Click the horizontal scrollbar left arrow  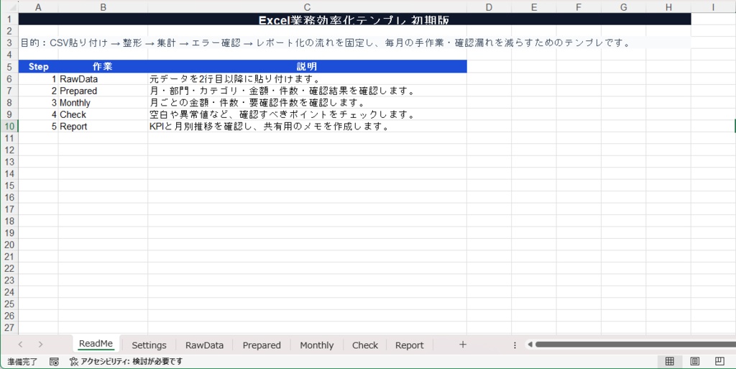[x=530, y=345]
